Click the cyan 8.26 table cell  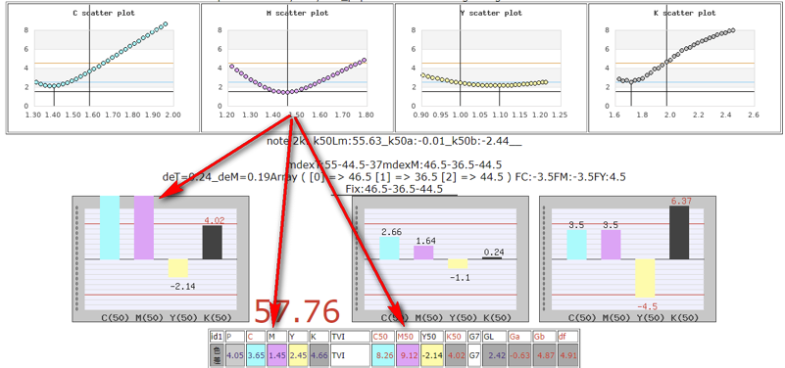coord(383,356)
